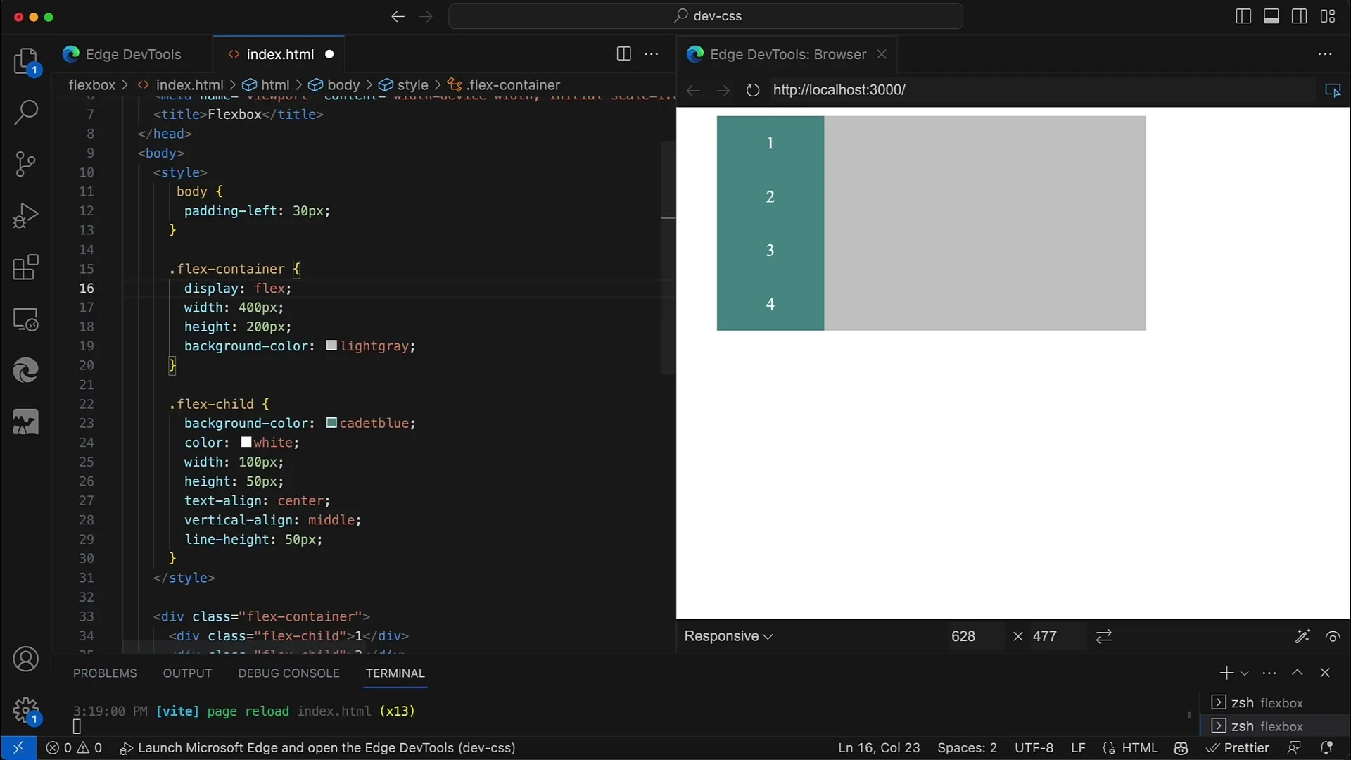Open the DEBUG CONSOLE panel tab
Image resolution: width=1351 pixels, height=760 pixels.
point(288,673)
